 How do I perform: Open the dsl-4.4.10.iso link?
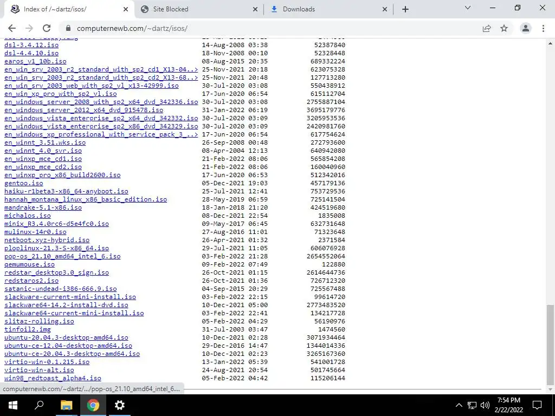(31, 53)
